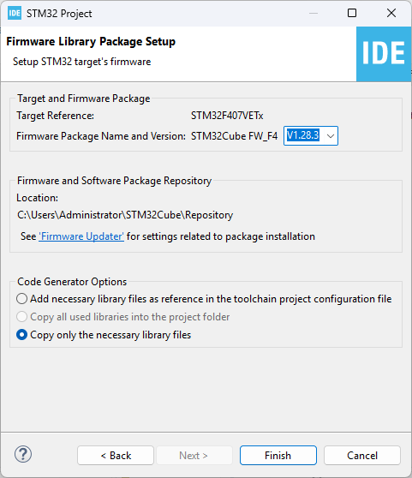Viewport: 412px width, 478px height.
Task: Click the 'STM32 Project' title bar text
Action: pyautogui.click(x=59, y=14)
